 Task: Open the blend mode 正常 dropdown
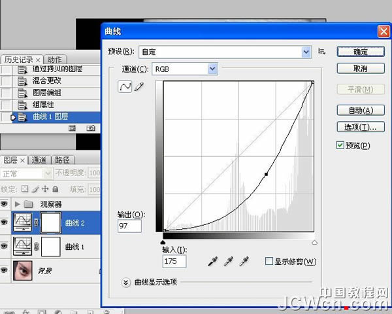[27, 173]
